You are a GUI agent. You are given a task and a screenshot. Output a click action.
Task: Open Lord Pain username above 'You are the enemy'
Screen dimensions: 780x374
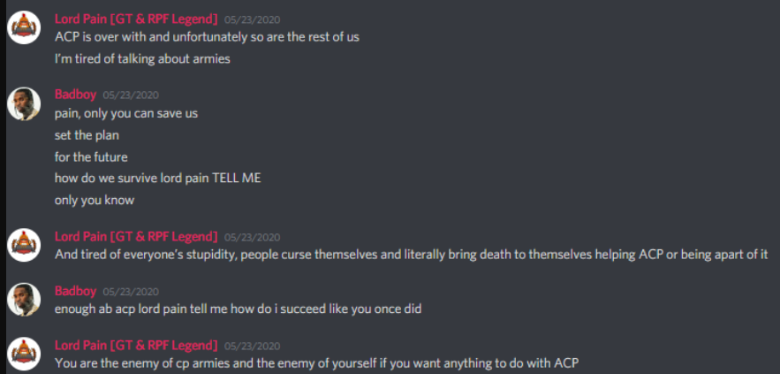[136, 345]
